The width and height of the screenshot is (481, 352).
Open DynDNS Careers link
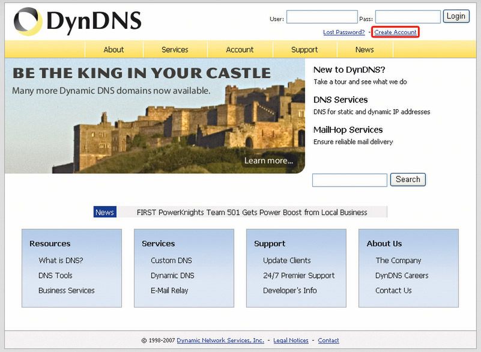402,276
